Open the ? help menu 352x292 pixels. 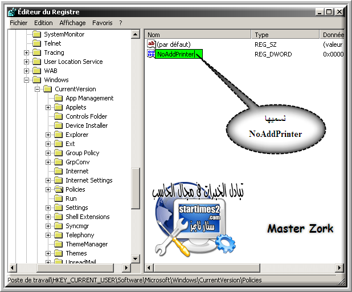tap(121, 23)
